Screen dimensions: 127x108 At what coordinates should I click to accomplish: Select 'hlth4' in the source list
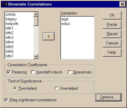(10, 42)
